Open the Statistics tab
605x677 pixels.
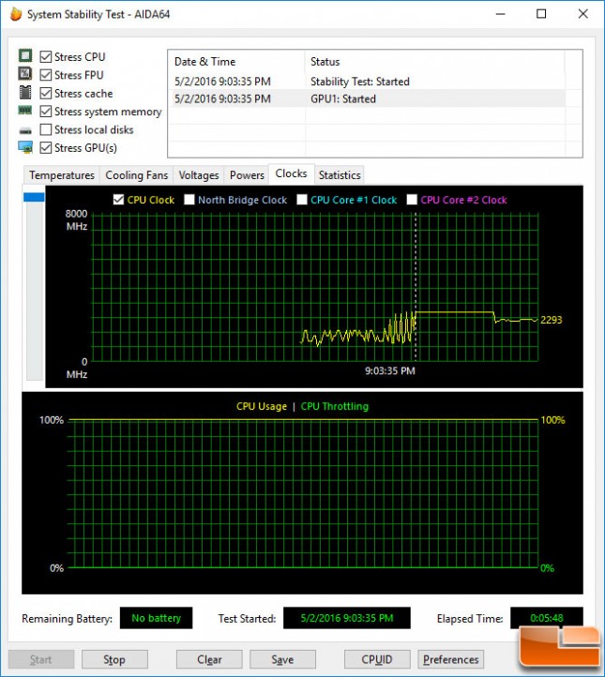point(340,174)
